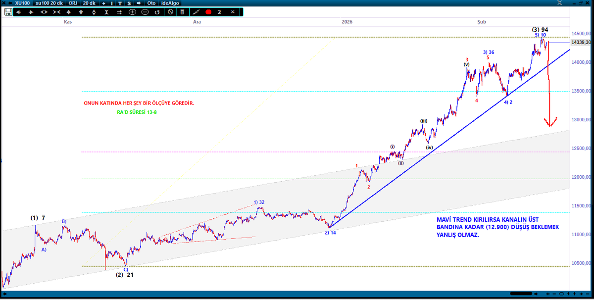Select the line drawing pen tool

pos(196,12)
